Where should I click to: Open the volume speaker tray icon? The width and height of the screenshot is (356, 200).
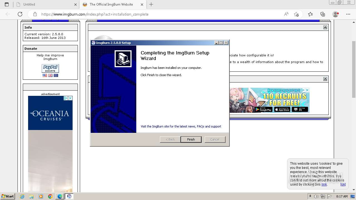click(x=316, y=196)
